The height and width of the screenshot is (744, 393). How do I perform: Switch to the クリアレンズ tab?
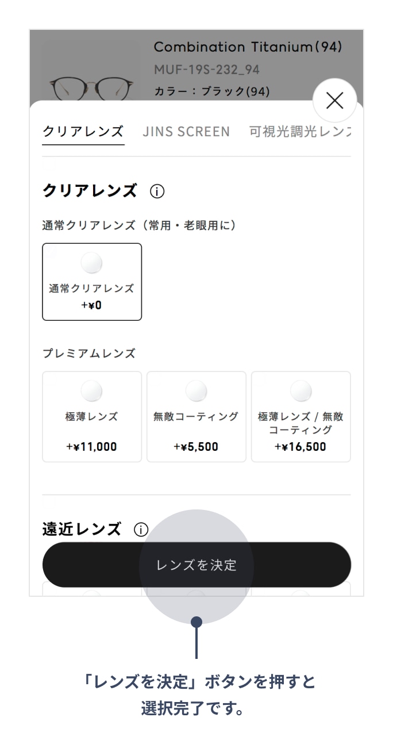tap(83, 132)
